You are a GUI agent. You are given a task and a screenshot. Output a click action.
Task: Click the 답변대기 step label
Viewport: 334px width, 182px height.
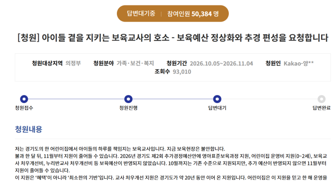217,108
